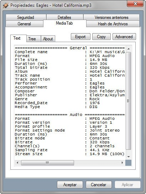Click the 'Complete name' line

coord(70,52)
